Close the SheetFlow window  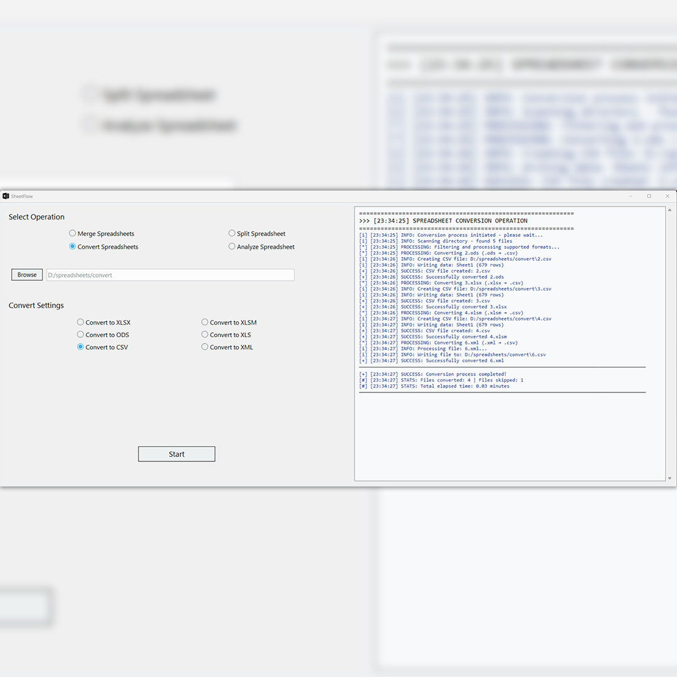pos(668,196)
